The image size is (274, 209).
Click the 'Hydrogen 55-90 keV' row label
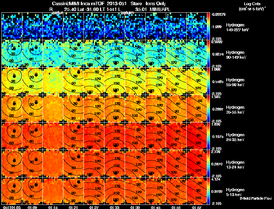(x=235, y=82)
